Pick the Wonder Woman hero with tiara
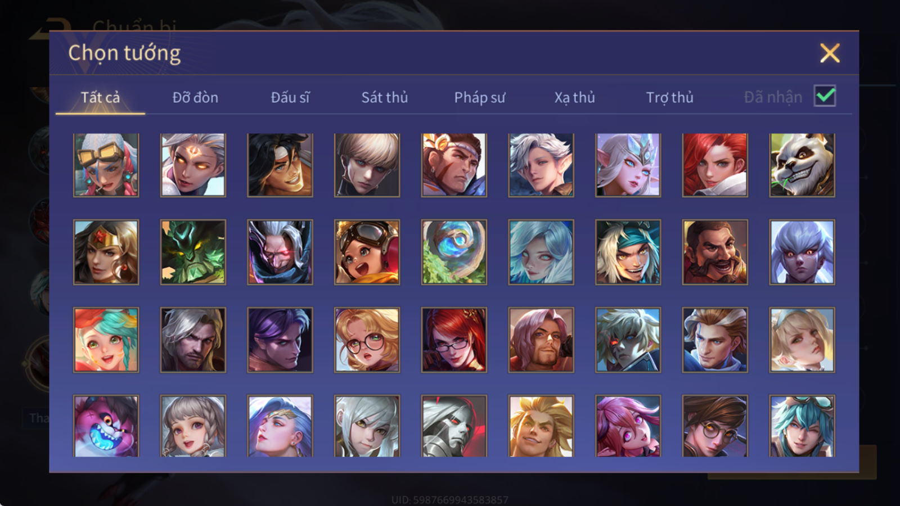The height and width of the screenshot is (506, 900). pos(106,252)
